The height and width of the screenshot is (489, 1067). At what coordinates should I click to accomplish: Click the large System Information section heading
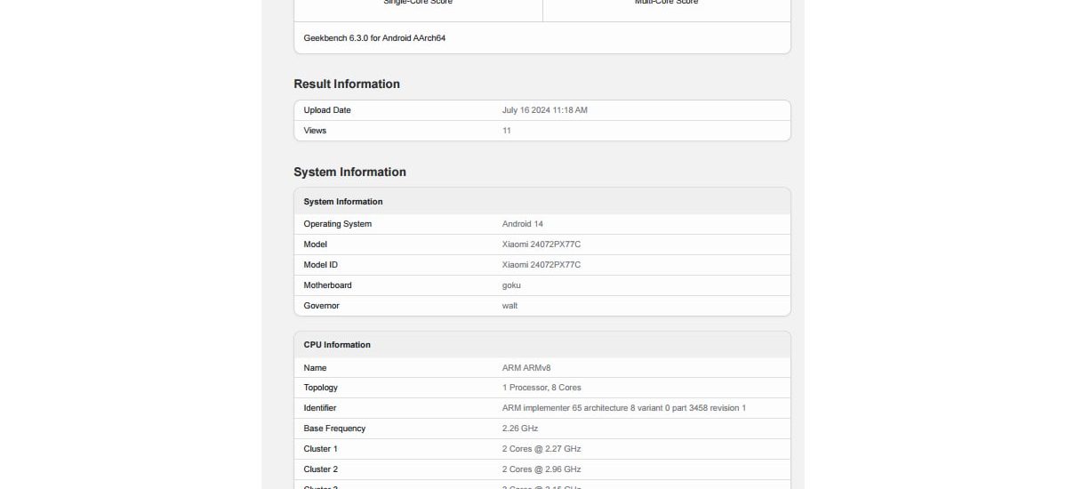[x=349, y=172]
